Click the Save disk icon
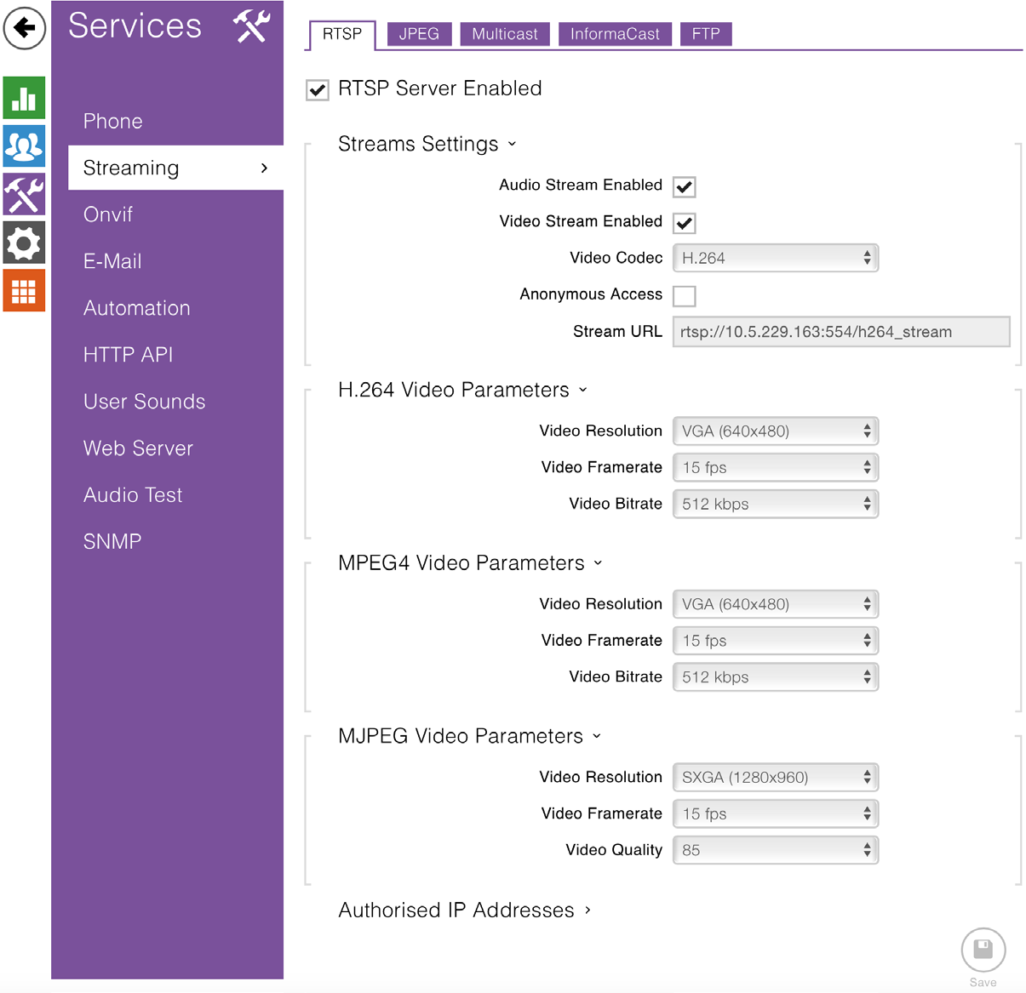The width and height of the screenshot is (1026, 993). [983, 949]
